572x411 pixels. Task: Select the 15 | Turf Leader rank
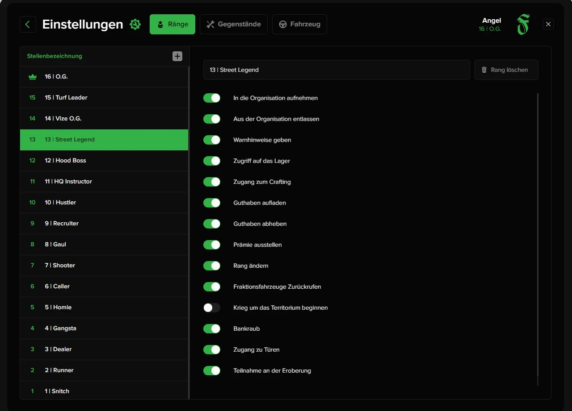pyautogui.click(x=104, y=98)
